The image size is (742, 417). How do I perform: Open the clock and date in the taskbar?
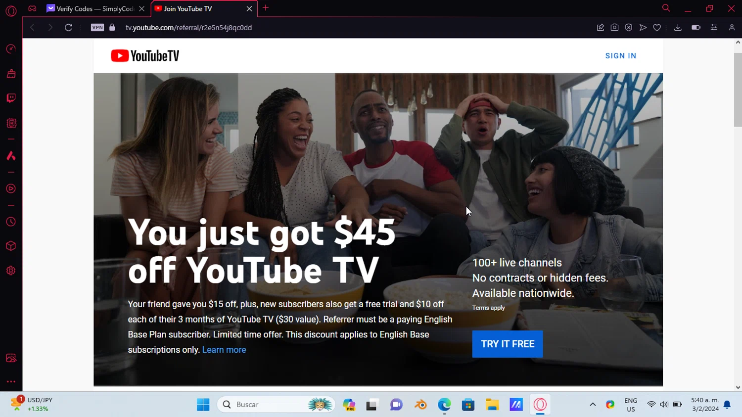coord(705,405)
